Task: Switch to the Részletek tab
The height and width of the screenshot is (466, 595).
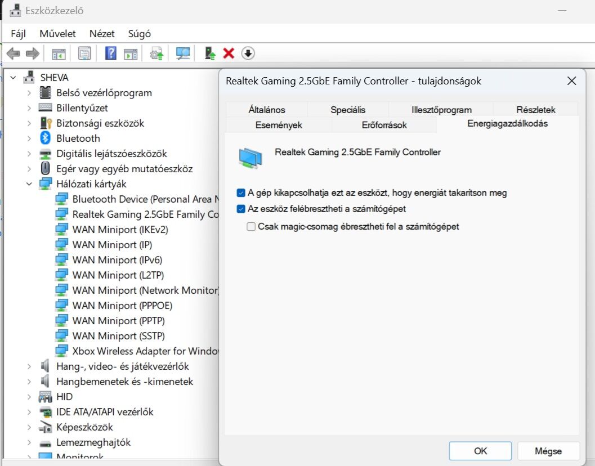Action: pos(535,110)
